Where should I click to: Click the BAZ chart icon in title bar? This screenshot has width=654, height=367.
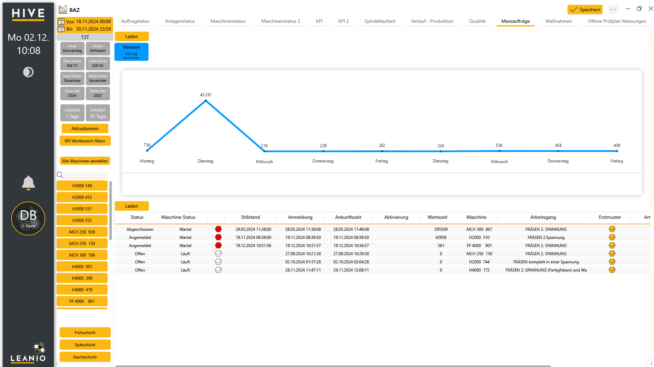[63, 10]
